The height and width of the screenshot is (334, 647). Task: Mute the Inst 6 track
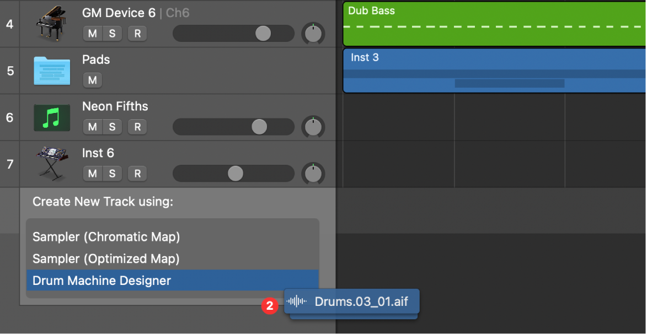point(92,174)
